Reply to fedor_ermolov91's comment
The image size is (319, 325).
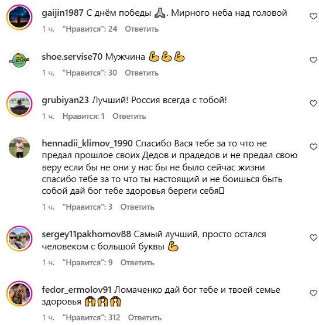(145, 317)
